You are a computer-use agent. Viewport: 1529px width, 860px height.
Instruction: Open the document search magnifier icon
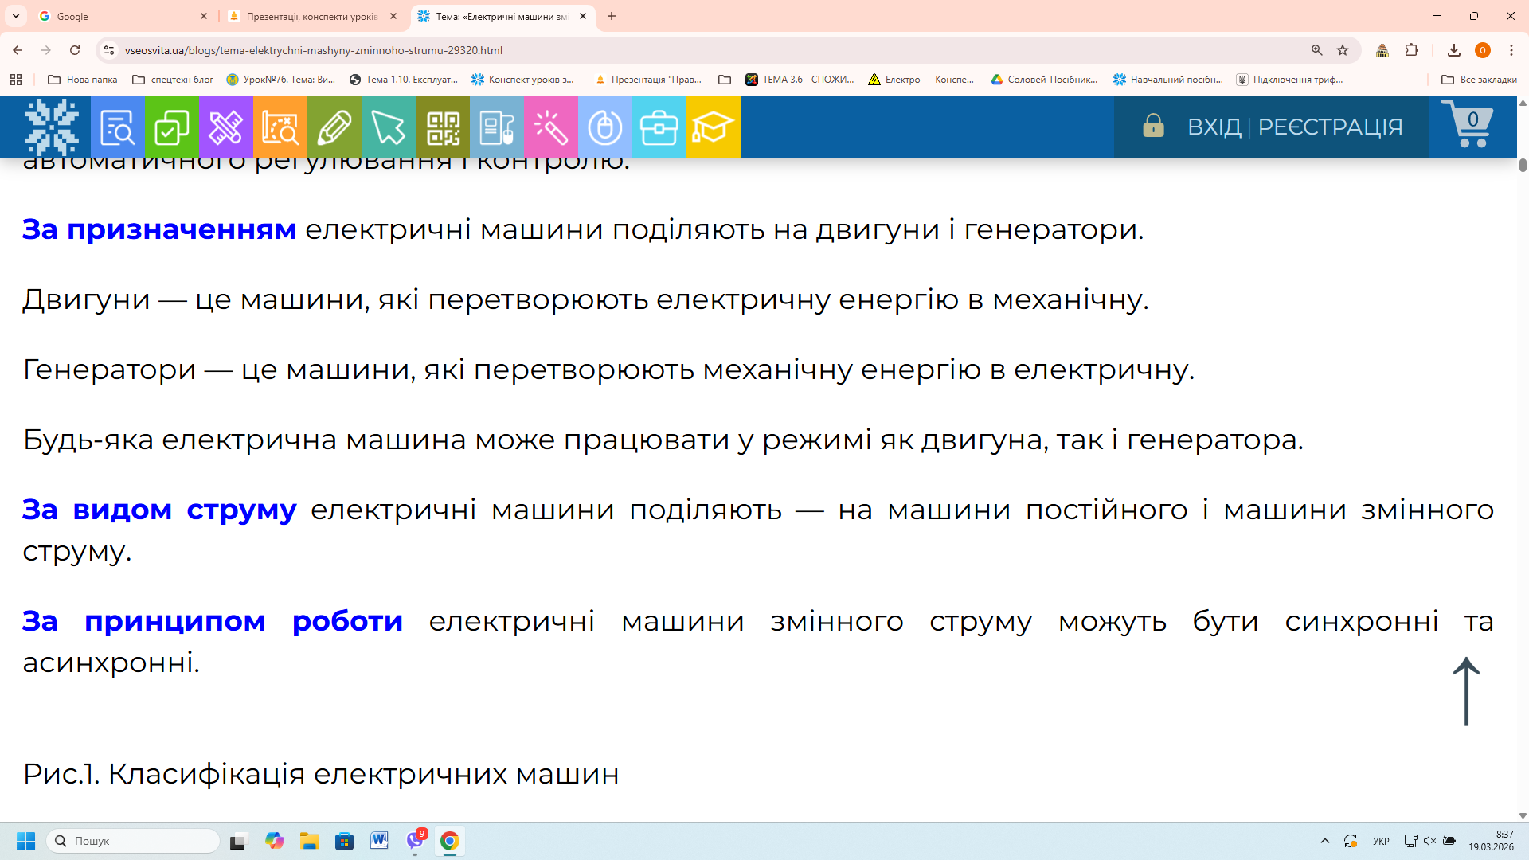click(x=117, y=127)
